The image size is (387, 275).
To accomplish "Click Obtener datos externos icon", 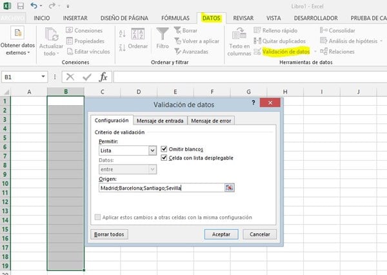I will coord(17,34).
